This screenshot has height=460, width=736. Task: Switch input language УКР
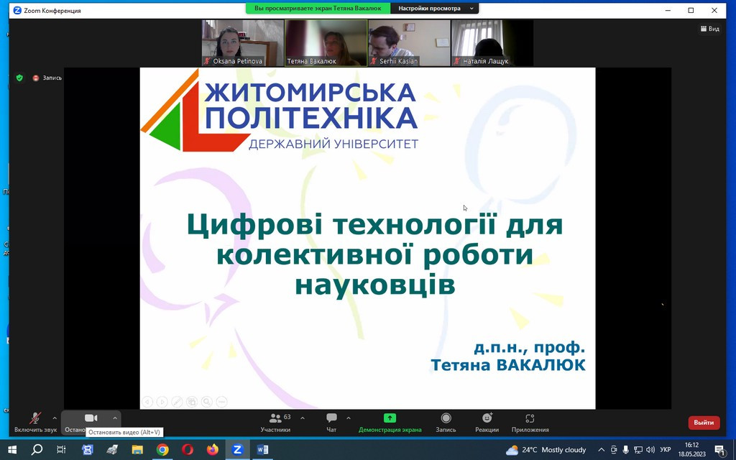click(x=665, y=450)
